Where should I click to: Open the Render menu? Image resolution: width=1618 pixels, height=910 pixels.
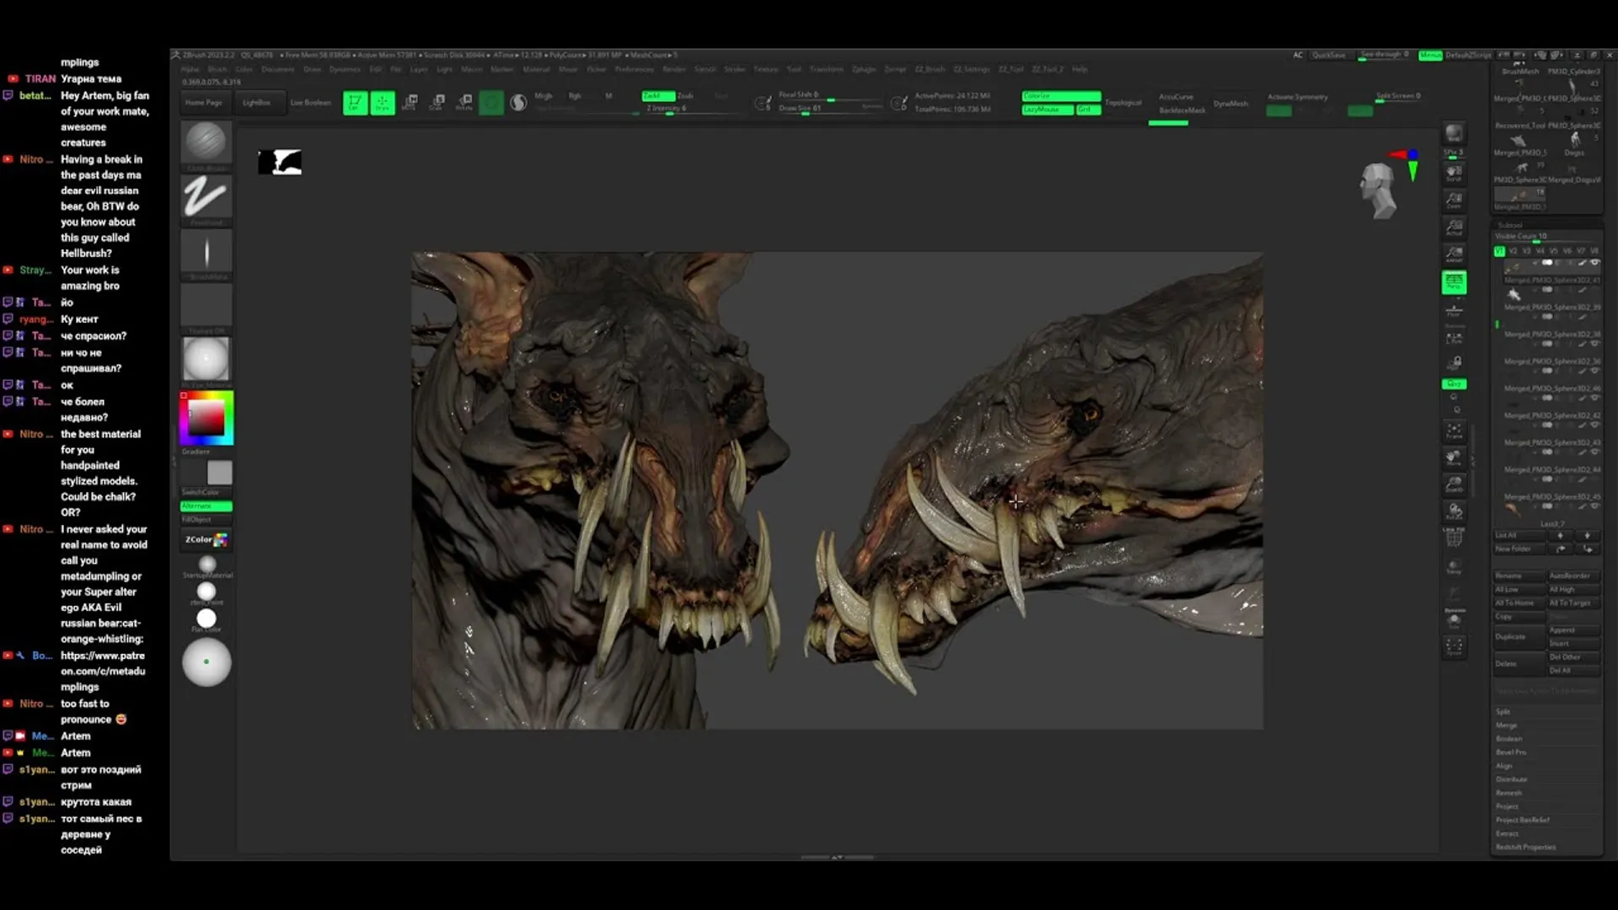point(674,69)
